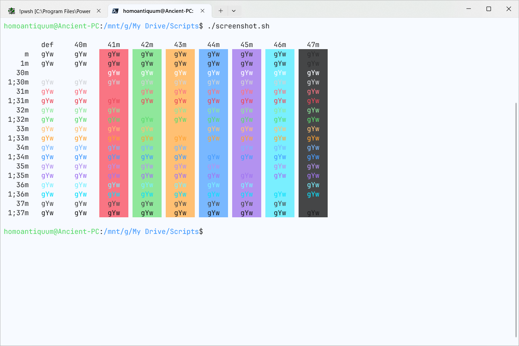Click the top prompt homoantiquum@Ancient-PC text
The width and height of the screenshot is (519, 346).
[x=52, y=26]
